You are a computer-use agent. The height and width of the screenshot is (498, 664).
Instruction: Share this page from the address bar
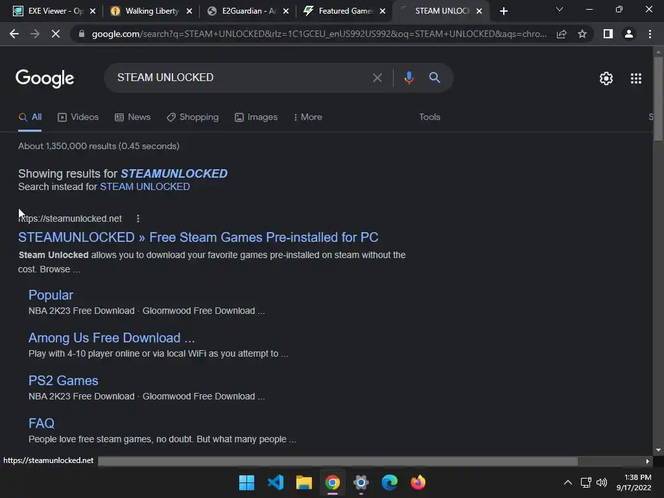pos(562,34)
